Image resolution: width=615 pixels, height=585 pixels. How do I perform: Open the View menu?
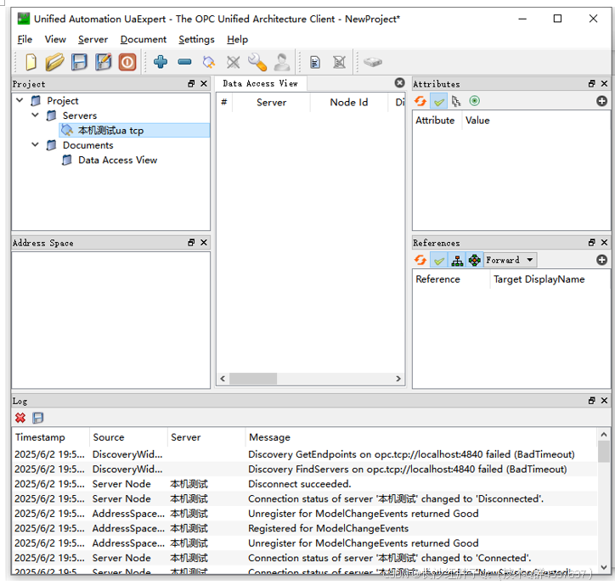[55, 40]
